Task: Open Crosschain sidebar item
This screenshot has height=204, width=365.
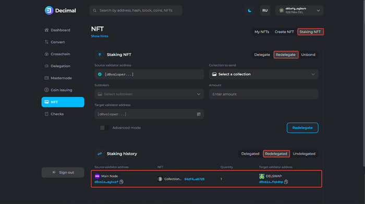Action: [x=60, y=54]
